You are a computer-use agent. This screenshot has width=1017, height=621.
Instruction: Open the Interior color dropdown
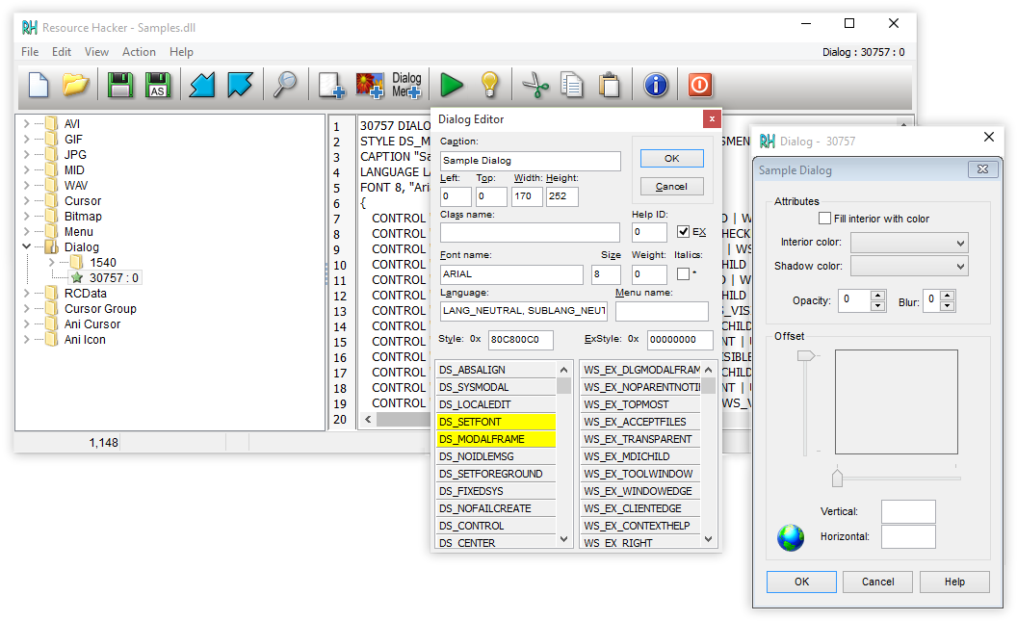tap(909, 243)
